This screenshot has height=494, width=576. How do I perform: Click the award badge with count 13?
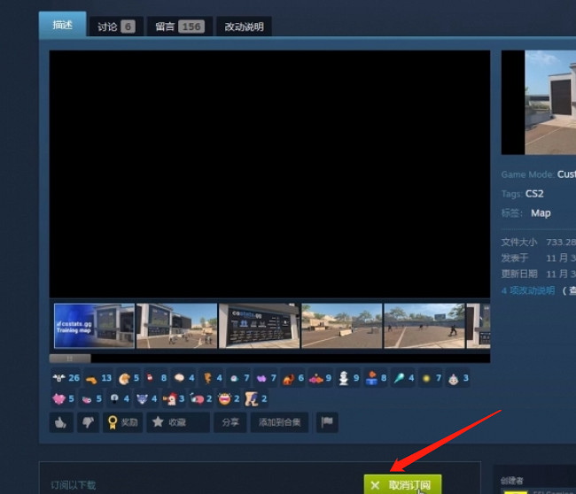98,378
